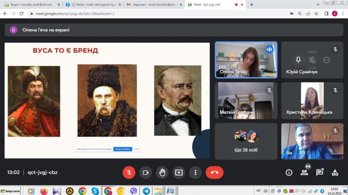Image resolution: width=348 pixels, height=195 pixels.
Task: Toggle the camera button
Action: click(146, 173)
